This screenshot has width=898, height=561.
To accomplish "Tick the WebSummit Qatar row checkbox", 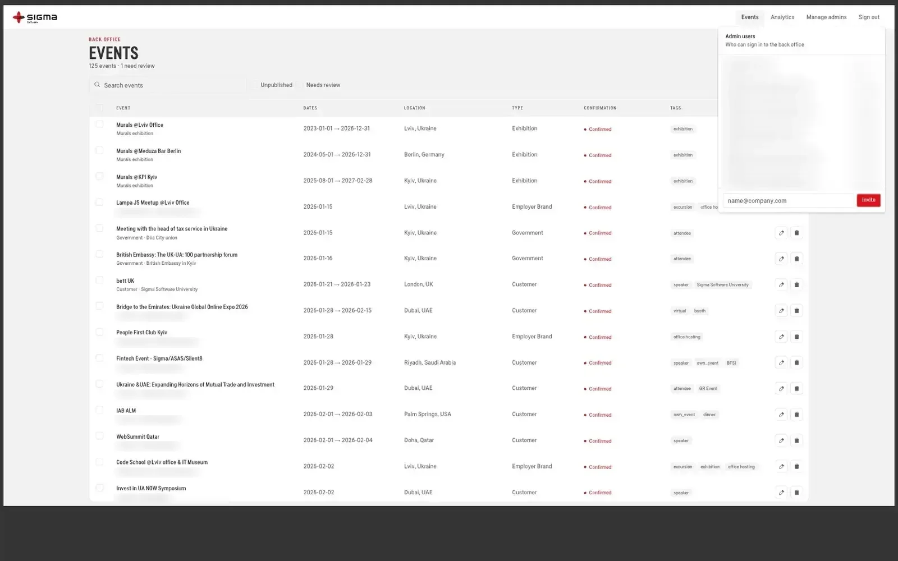I will click(99, 436).
